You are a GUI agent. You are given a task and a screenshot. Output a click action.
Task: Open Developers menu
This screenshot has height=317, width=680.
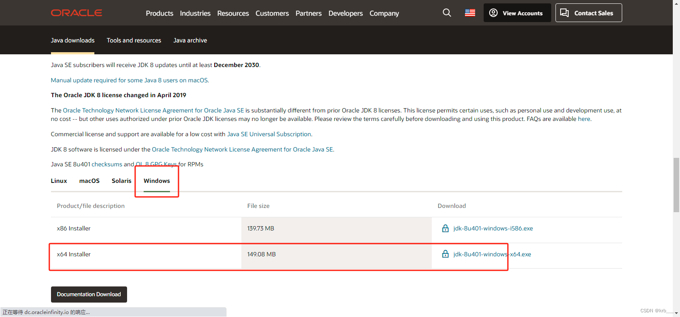pos(346,13)
